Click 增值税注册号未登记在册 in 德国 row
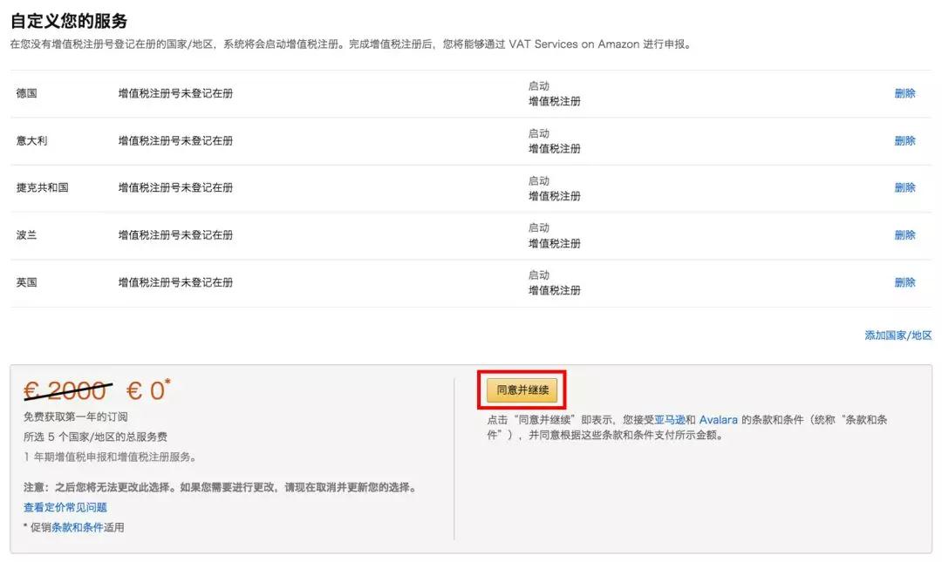Viewport: 942px width, 562px height. pyautogui.click(x=175, y=93)
